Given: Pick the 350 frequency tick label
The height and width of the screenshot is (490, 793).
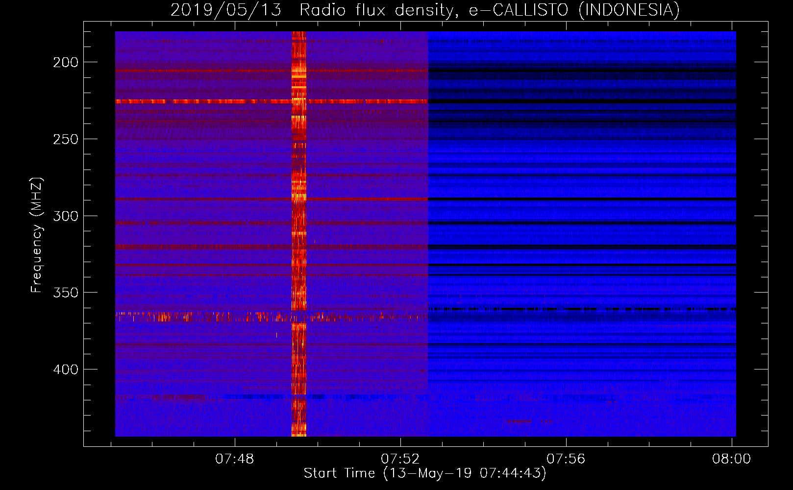Looking at the screenshot, I should 66,293.
